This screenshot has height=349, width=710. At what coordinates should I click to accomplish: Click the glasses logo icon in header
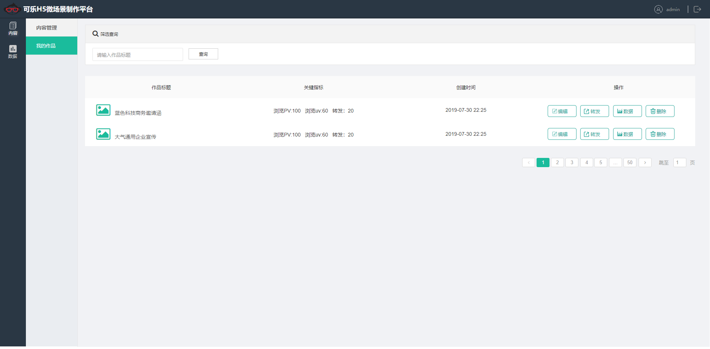[x=12, y=9]
